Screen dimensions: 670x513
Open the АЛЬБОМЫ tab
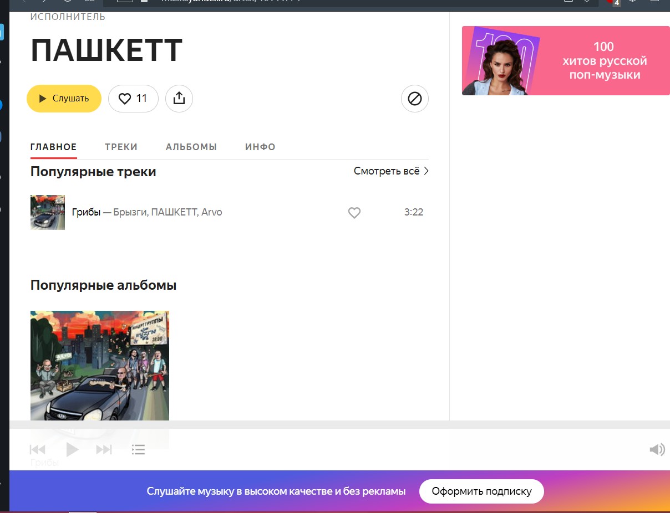coord(191,147)
